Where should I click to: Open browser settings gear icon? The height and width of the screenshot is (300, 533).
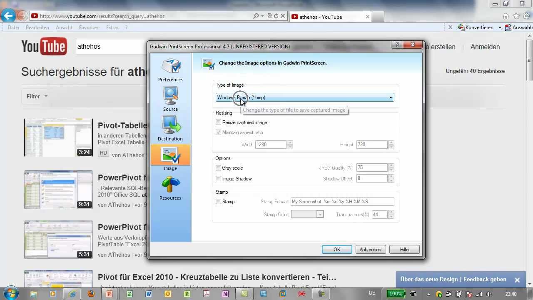tap(527, 16)
